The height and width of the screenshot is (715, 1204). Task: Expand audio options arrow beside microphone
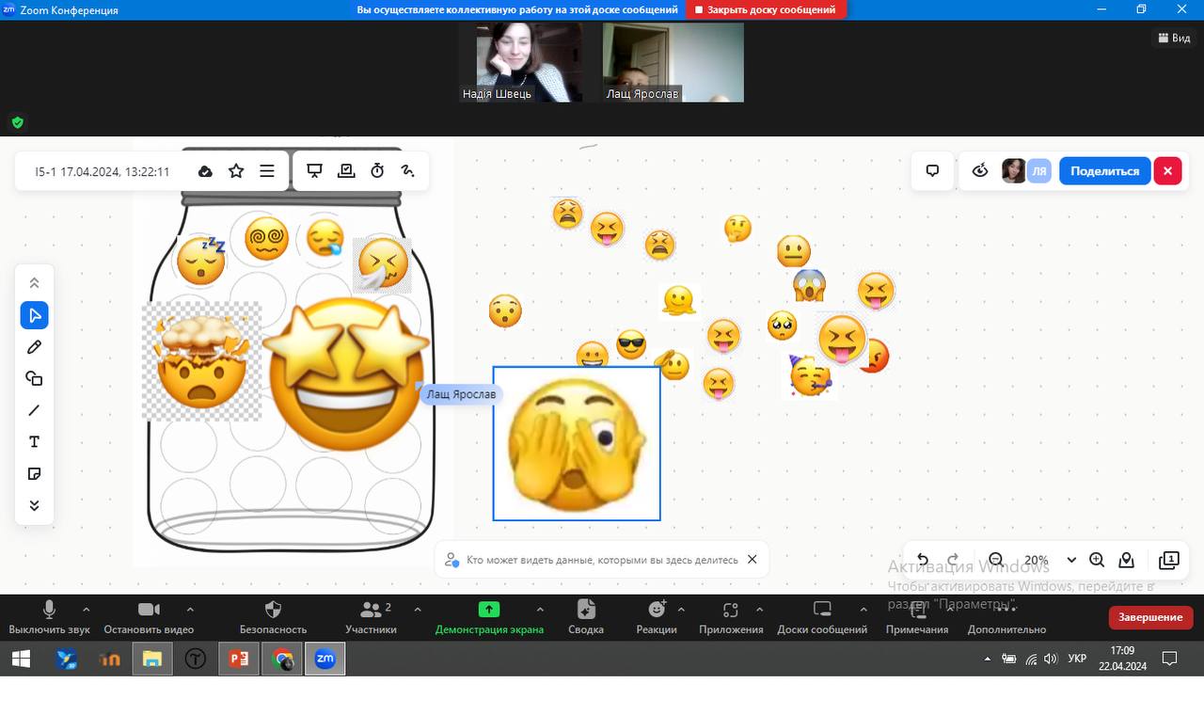pyautogui.click(x=87, y=610)
